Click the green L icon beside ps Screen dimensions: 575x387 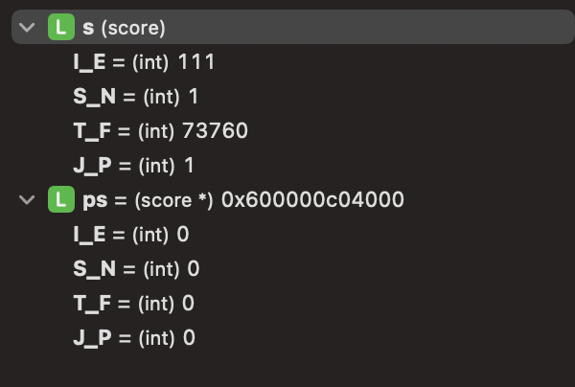pyautogui.click(x=61, y=199)
